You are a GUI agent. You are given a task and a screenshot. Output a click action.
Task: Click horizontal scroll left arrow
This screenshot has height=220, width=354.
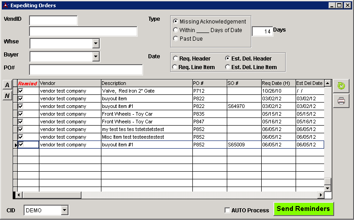coord(19,195)
